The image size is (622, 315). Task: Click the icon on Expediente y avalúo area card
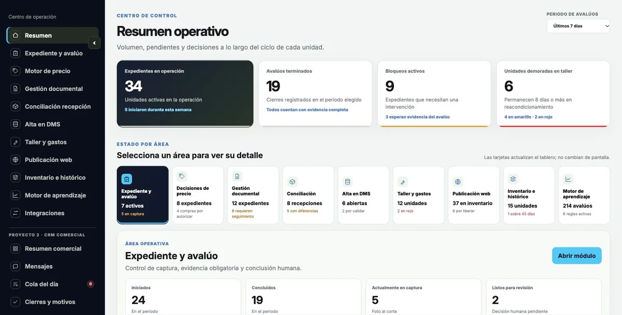[126, 179]
